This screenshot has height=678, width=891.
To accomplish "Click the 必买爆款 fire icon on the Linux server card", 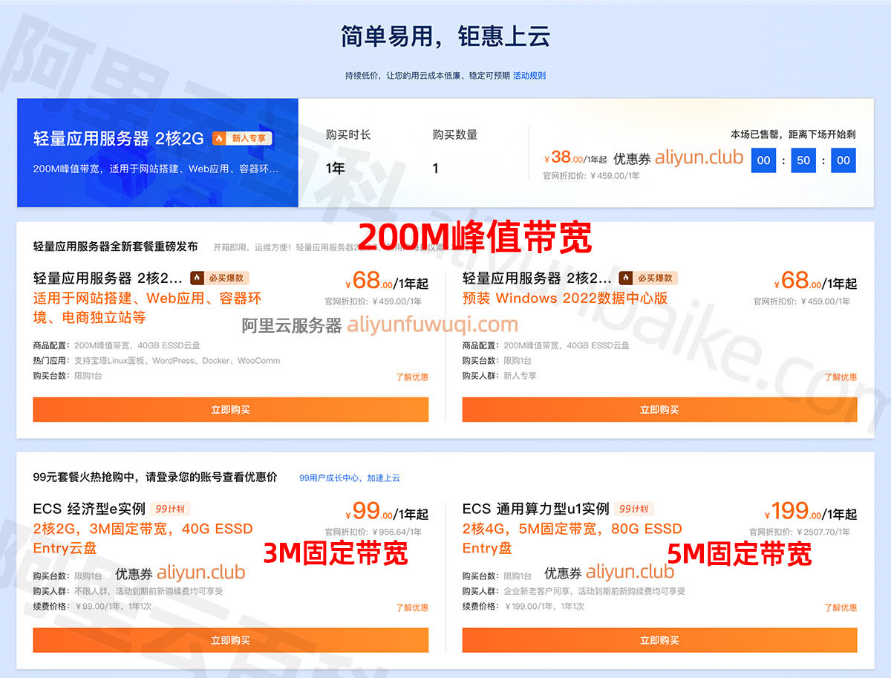I will pyautogui.click(x=198, y=278).
